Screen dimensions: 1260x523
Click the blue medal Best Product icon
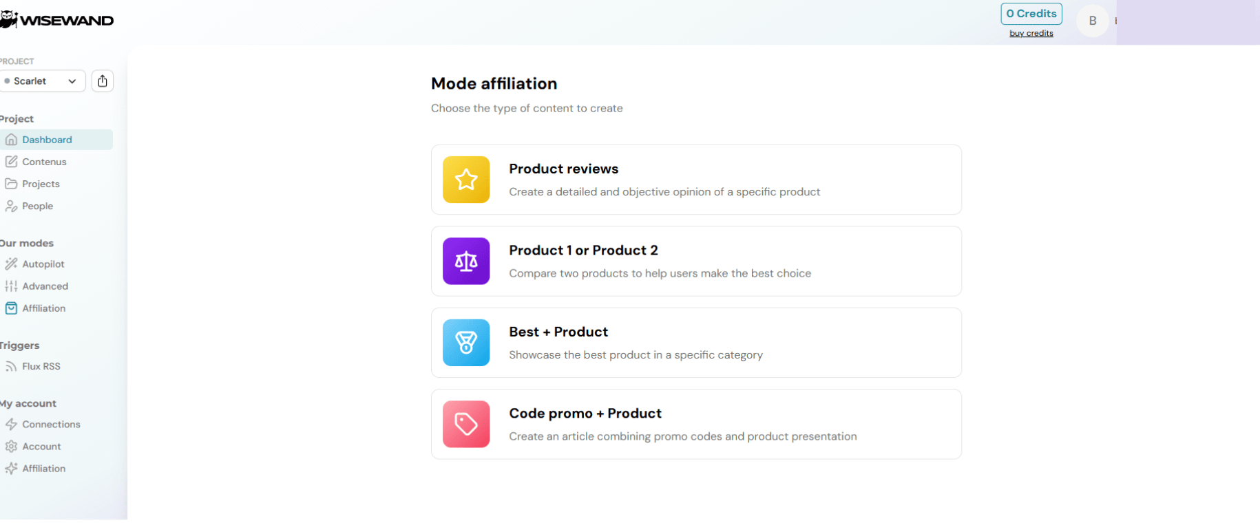point(466,343)
